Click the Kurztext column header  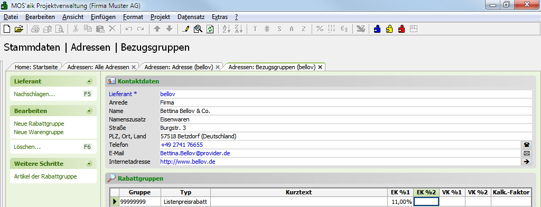tap(299, 193)
